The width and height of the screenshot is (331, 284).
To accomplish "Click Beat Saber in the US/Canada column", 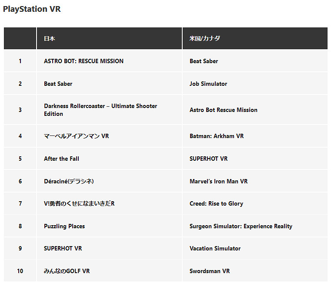I will (x=204, y=61).
